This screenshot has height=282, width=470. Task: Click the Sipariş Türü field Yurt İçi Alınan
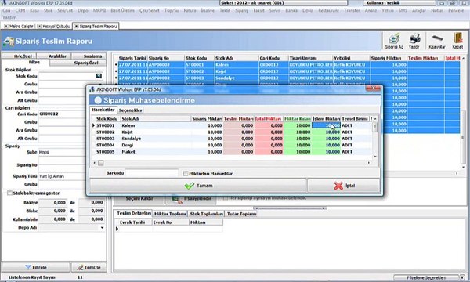(63, 176)
